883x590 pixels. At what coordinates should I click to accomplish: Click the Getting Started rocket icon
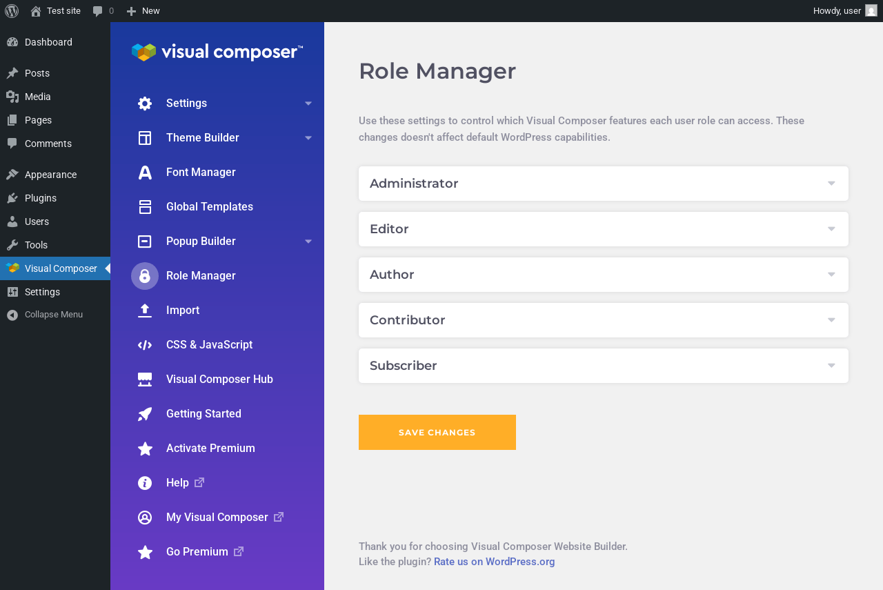coord(145,414)
